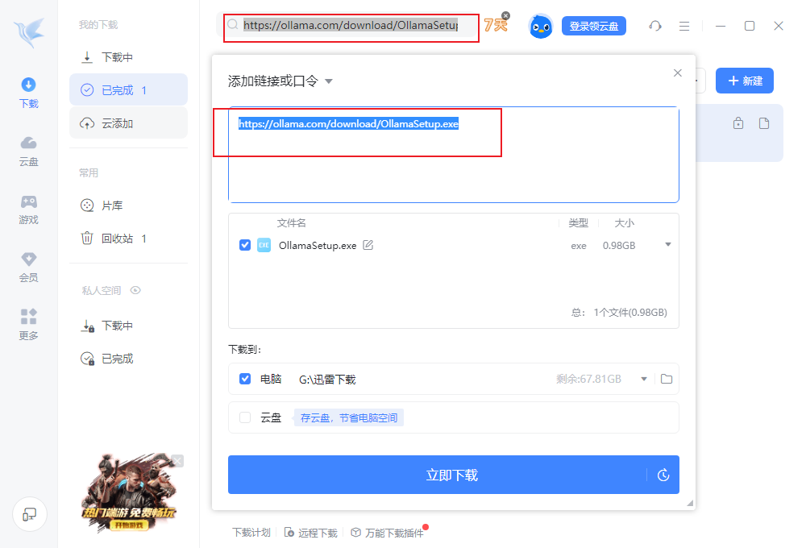This screenshot has height=548, width=806.
Task: Open the 会员 membership section
Action: coord(29,268)
